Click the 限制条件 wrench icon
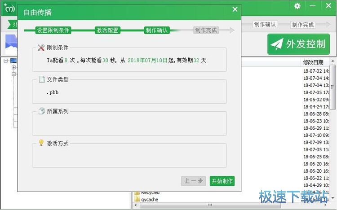 tap(41, 47)
